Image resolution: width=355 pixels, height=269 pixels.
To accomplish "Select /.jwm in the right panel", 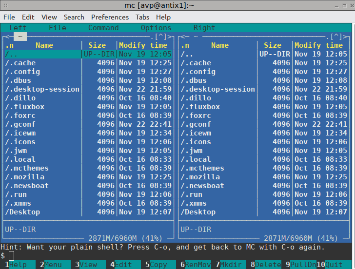I will coord(264,151).
